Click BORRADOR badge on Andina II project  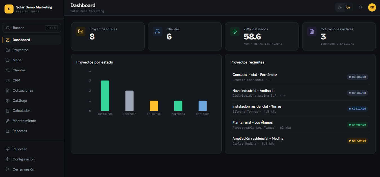pos(357,93)
